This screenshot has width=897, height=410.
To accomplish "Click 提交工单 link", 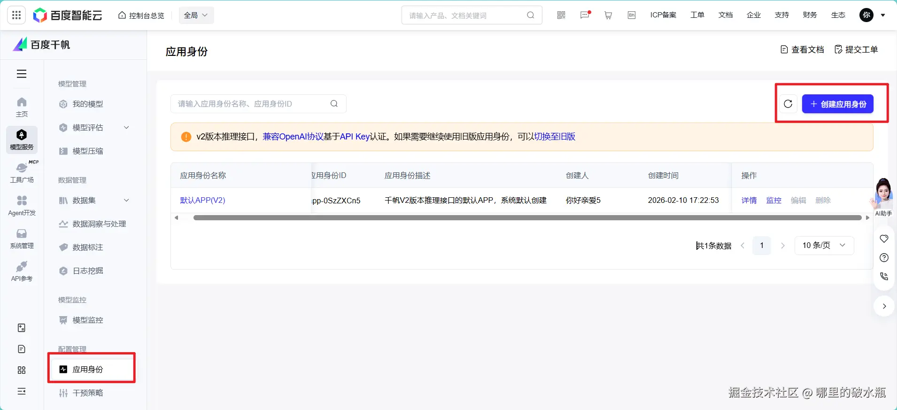I will point(856,50).
